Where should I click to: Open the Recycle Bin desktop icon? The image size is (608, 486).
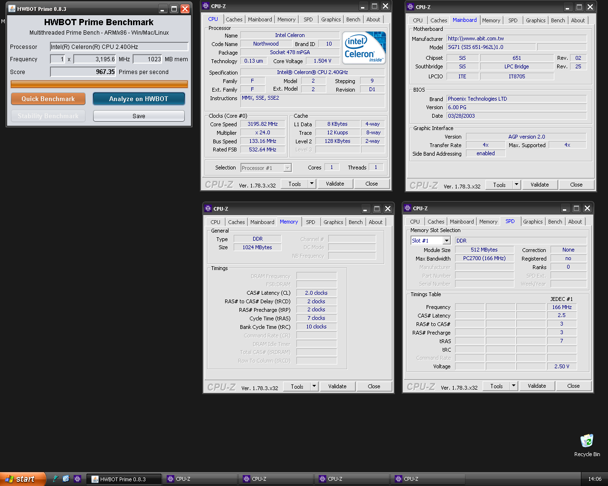(x=587, y=445)
